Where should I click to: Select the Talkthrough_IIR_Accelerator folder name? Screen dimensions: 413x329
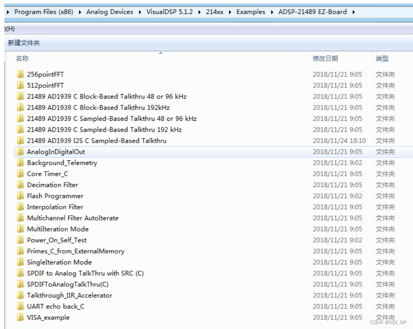(x=69, y=295)
